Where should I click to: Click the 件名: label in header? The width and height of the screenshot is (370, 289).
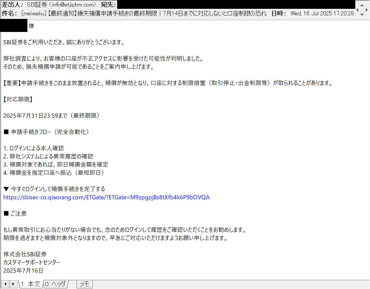click(x=10, y=13)
